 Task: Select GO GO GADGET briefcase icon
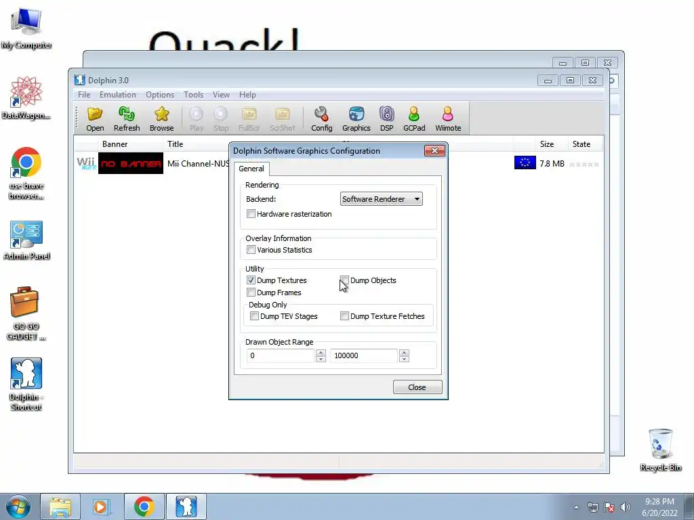pyautogui.click(x=26, y=313)
